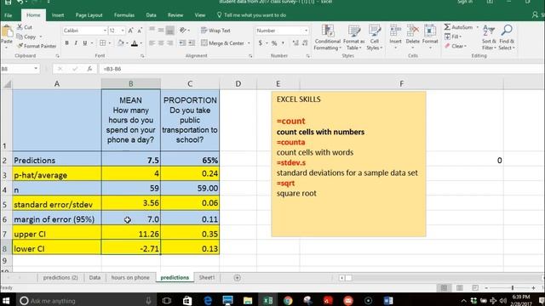The height and width of the screenshot is (306, 545).
Task: Open the Fill Color dropdown arrow
Action: pos(127,43)
